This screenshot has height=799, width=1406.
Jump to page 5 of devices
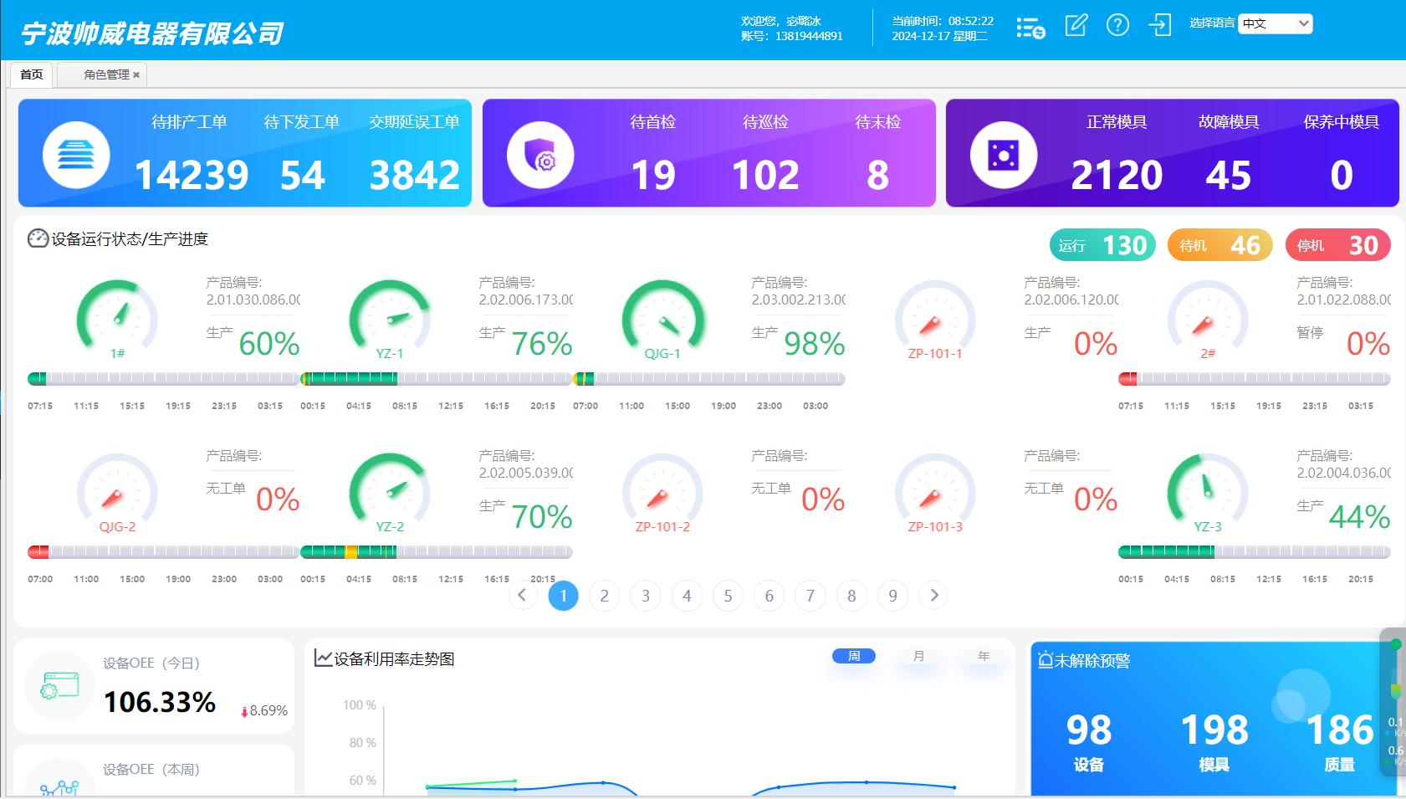pyautogui.click(x=728, y=596)
